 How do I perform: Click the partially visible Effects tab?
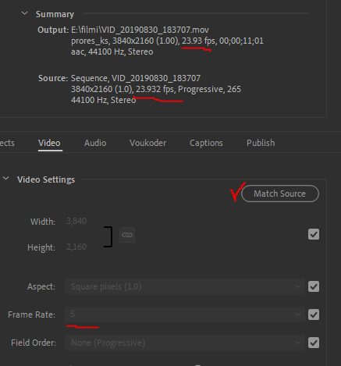pyautogui.click(x=7, y=143)
